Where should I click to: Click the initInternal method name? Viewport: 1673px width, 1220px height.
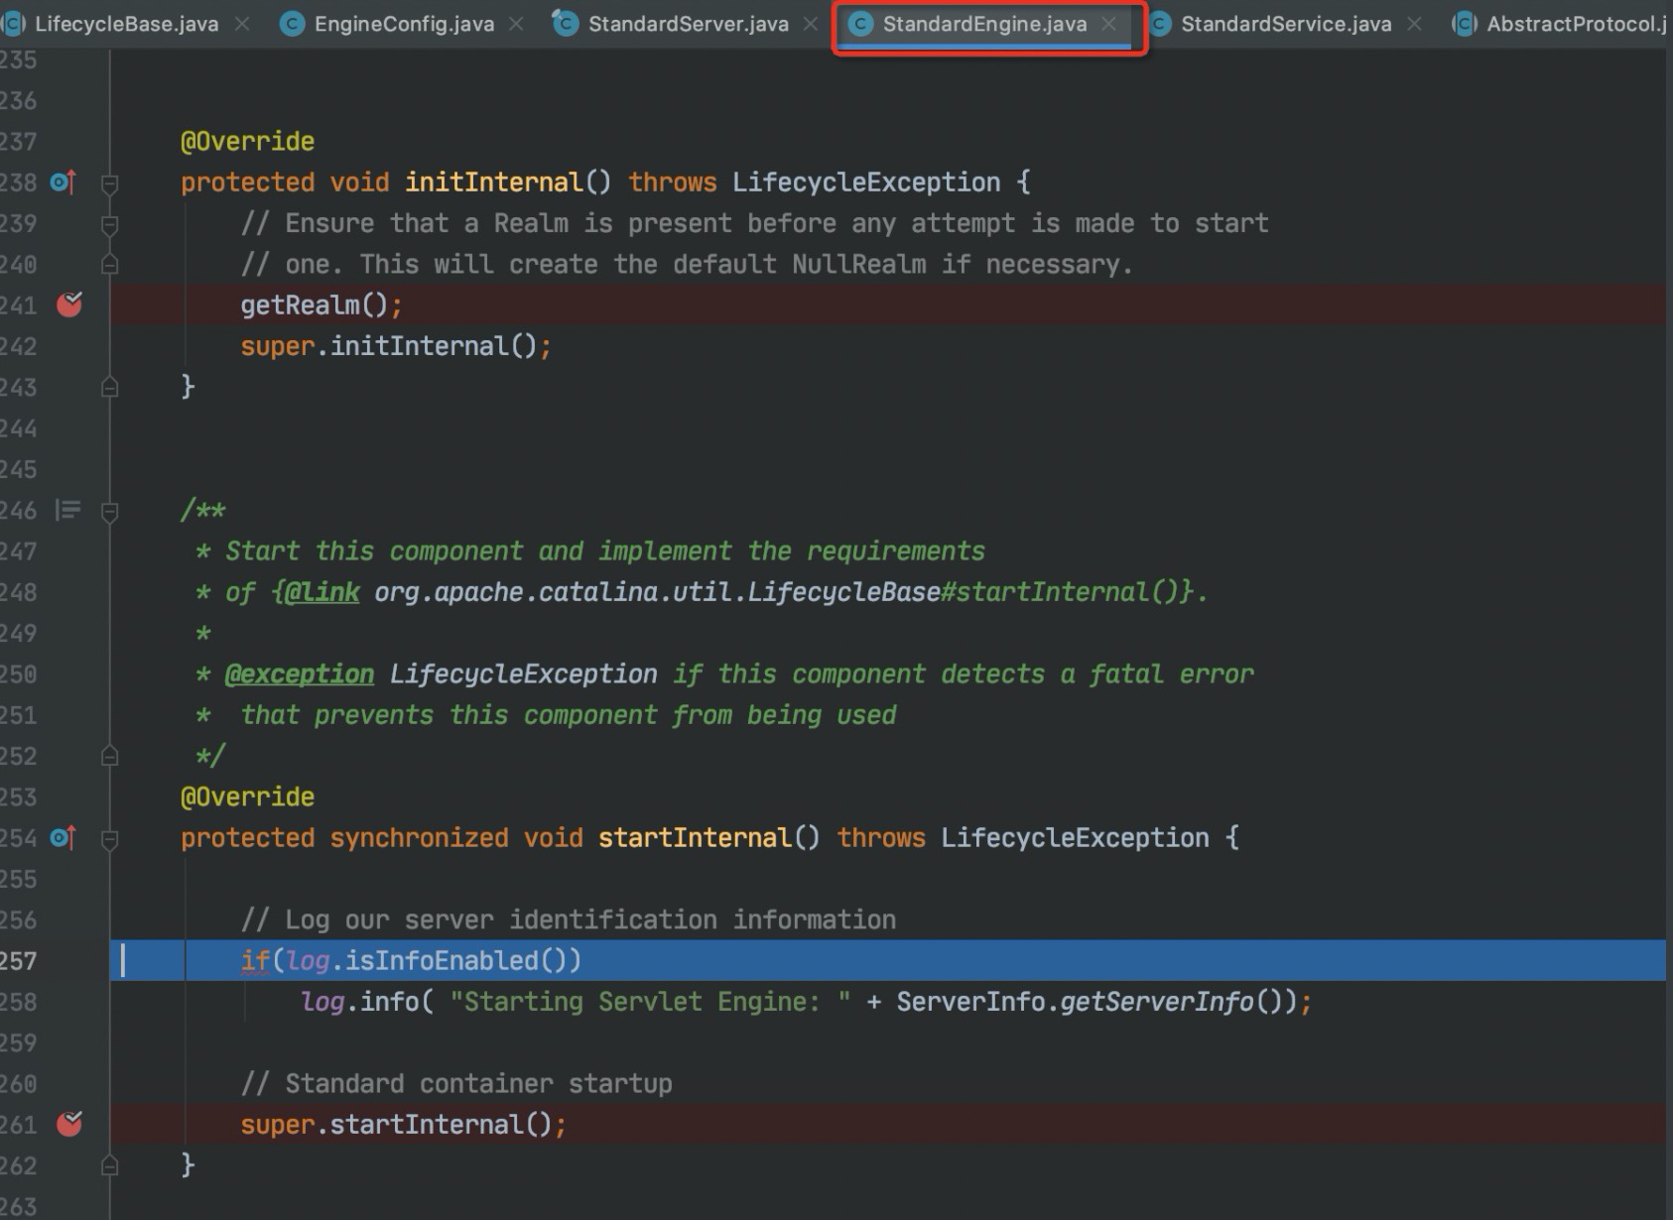click(x=493, y=183)
